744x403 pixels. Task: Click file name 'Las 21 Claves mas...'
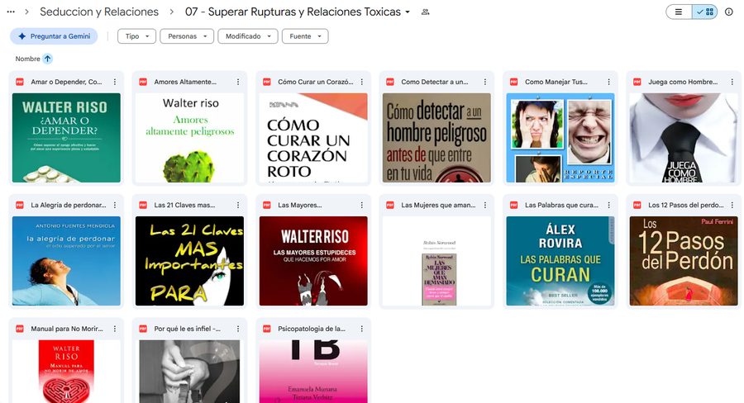[x=184, y=206]
